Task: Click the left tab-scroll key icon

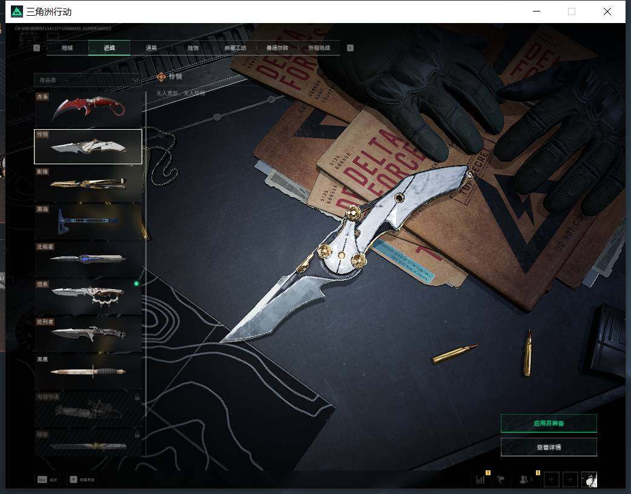Action: [36, 48]
